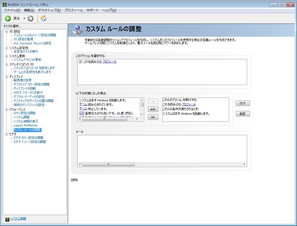Screen dimensions: 297x226
Task: Open the Back history dropdown arrow
Action: [x=24, y=18]
